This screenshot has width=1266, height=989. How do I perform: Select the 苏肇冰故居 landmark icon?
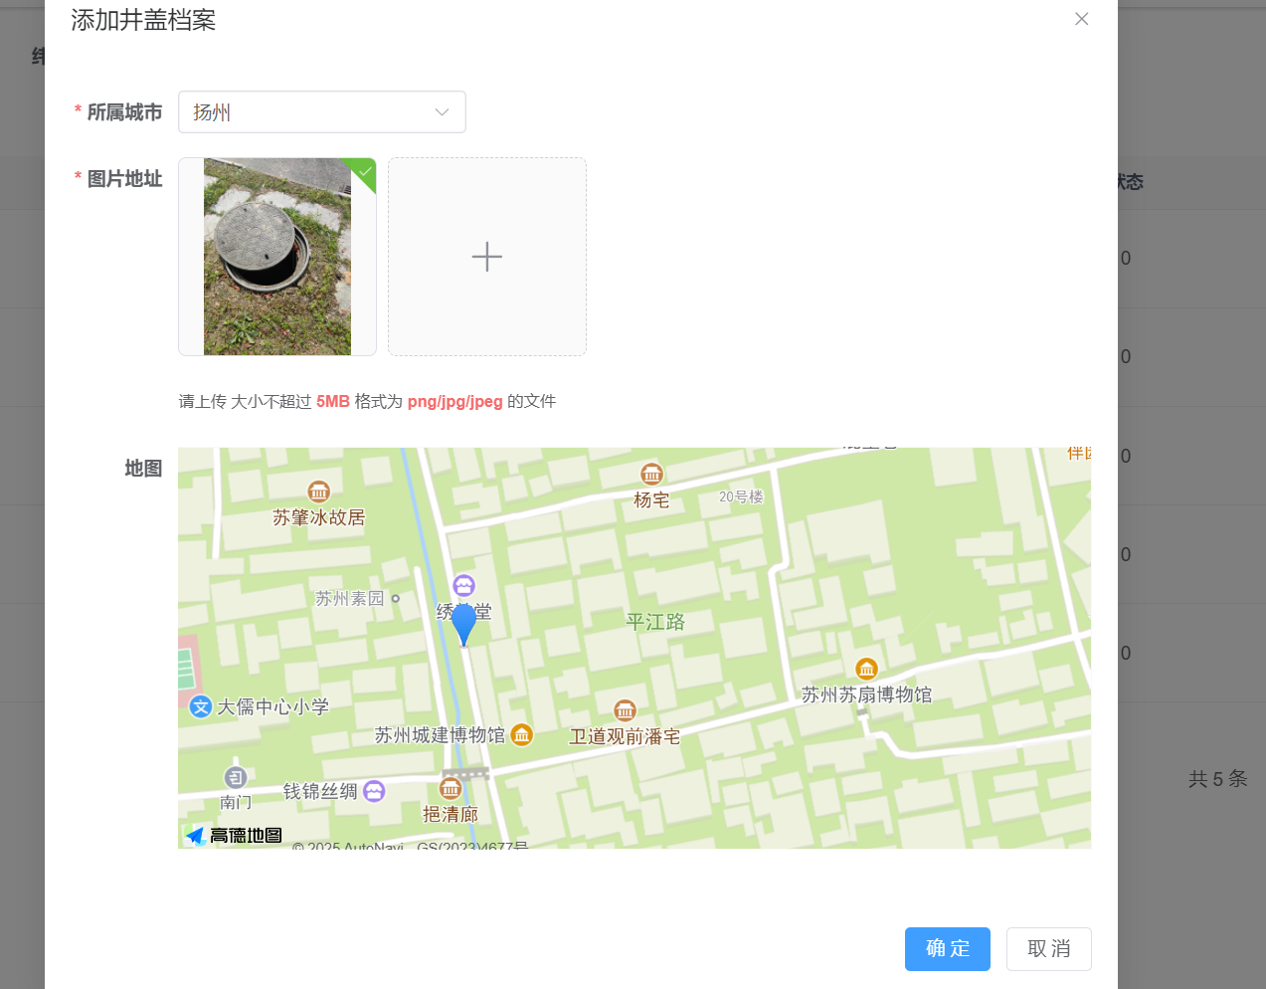click(x=318, y=492)
